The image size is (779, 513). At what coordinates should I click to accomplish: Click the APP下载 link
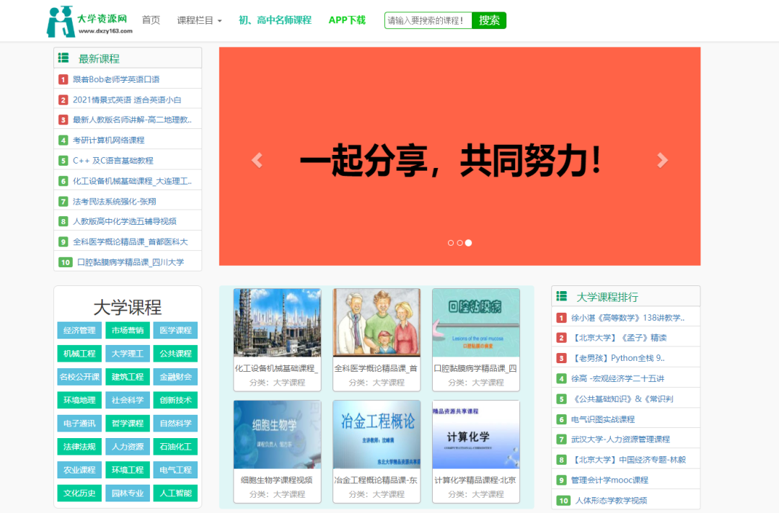coord(347,19)
